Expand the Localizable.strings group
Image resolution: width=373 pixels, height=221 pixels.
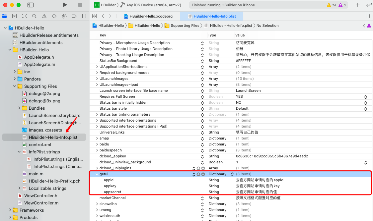pos(20,188)
